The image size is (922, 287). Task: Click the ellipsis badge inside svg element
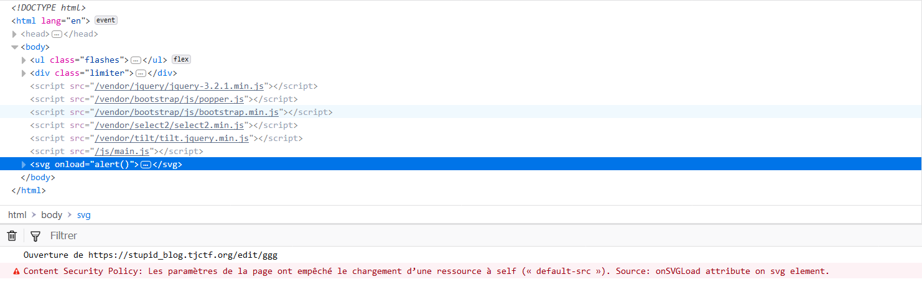(146, 165)
